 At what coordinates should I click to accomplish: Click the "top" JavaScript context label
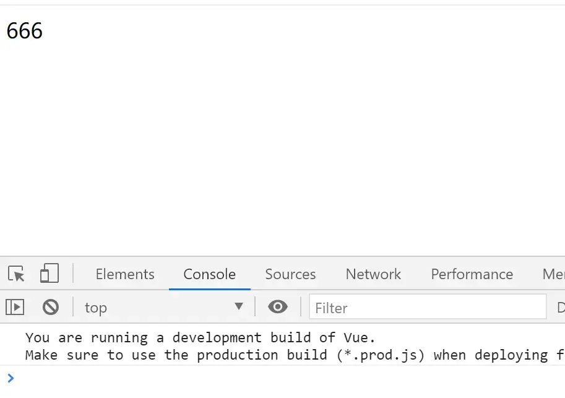coord(96,308)
